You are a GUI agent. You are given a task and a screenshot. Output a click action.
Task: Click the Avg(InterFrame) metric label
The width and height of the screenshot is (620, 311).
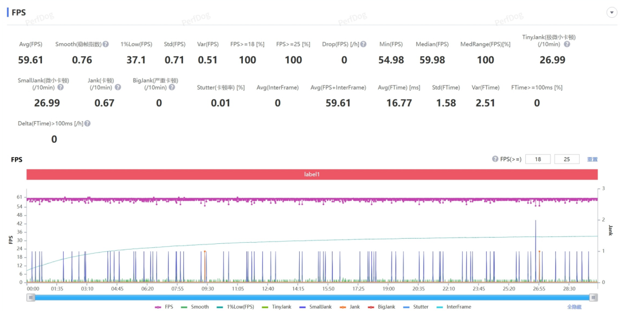(x=278, y=87)
